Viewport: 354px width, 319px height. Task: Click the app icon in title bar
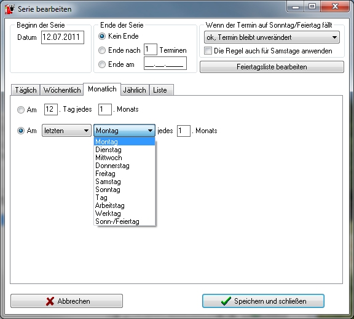click(x=10, y=9)
